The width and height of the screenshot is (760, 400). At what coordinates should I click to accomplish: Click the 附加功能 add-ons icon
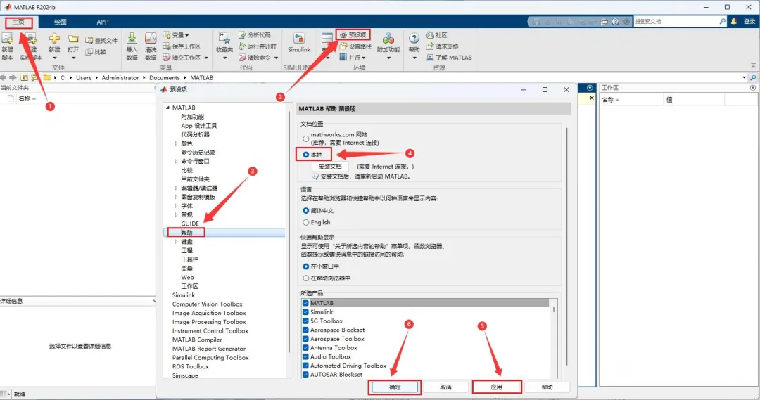click(388, 39)
